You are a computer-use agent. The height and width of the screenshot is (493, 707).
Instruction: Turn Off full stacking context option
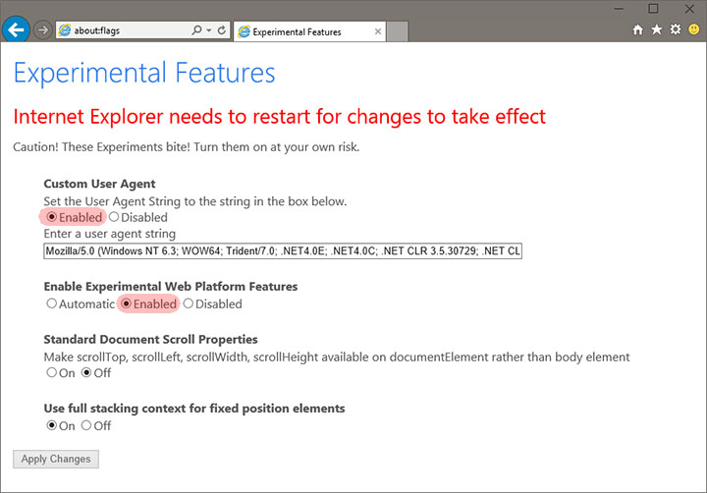click(x=86, y=426)
